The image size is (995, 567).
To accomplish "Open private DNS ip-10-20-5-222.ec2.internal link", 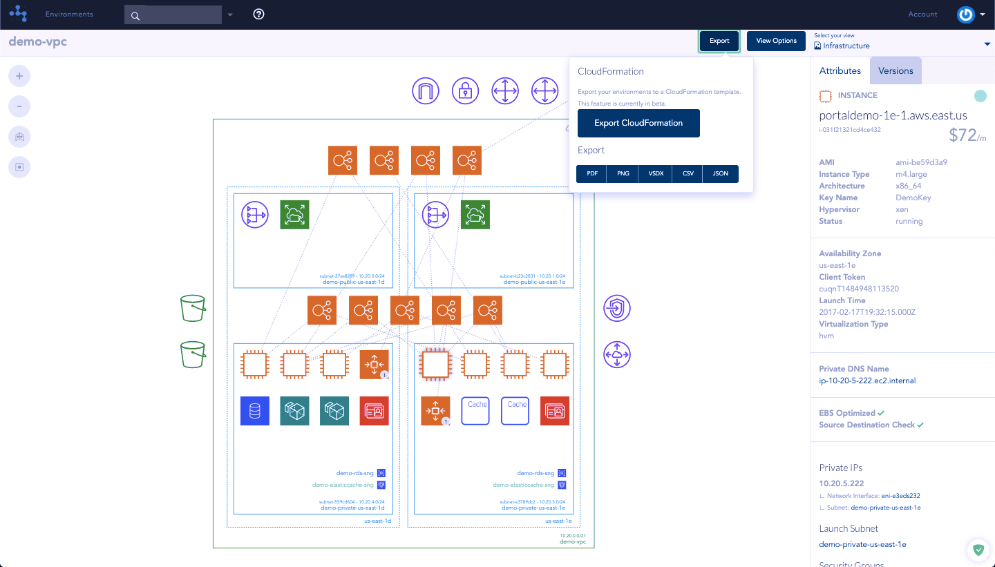I will (867, 381).
